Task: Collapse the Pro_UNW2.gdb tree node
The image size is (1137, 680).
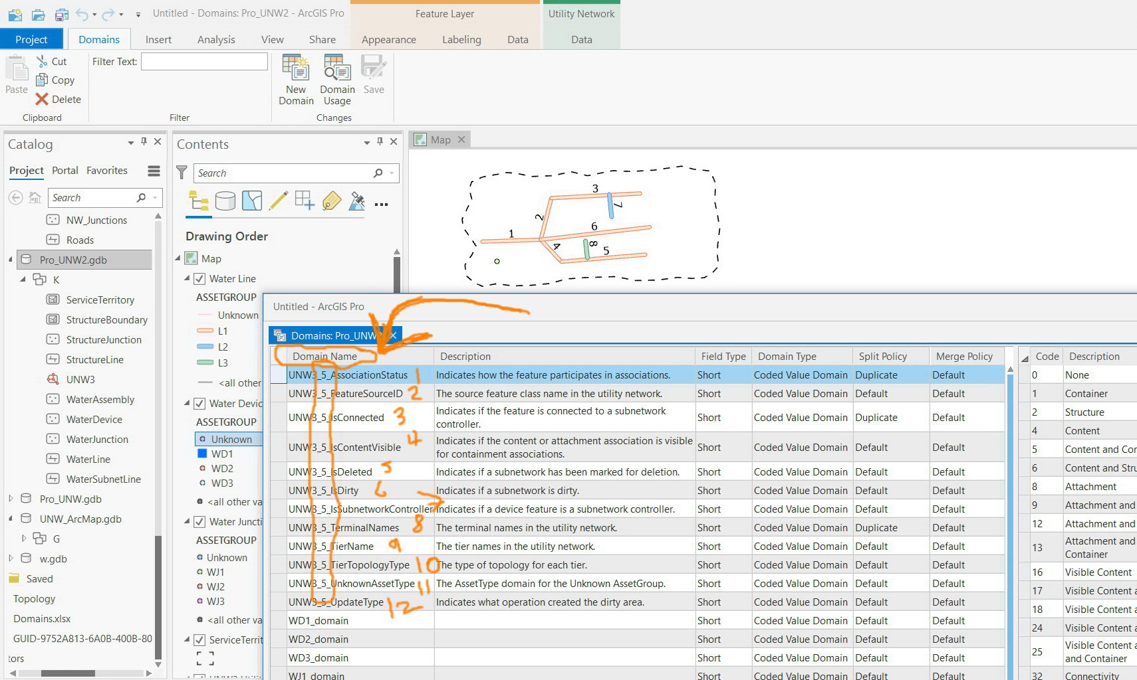Action: pos(11,260)
